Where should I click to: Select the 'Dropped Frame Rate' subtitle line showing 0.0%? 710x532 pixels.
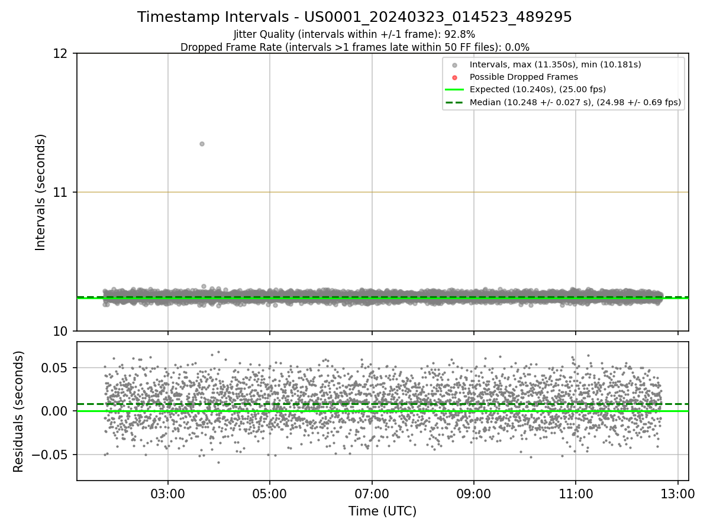tap(354, 47)
